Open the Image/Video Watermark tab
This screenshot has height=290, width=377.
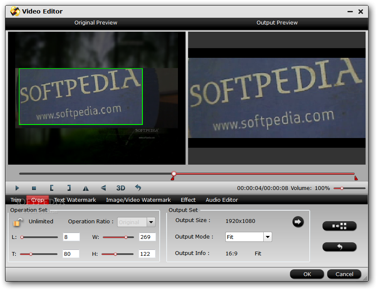(x=138, y=200)
